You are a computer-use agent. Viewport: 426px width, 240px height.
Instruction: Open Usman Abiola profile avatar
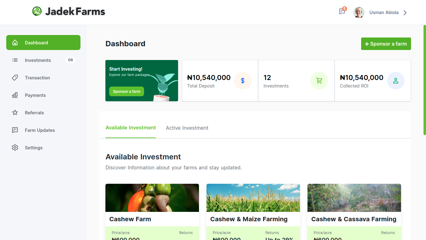(359, 12)
